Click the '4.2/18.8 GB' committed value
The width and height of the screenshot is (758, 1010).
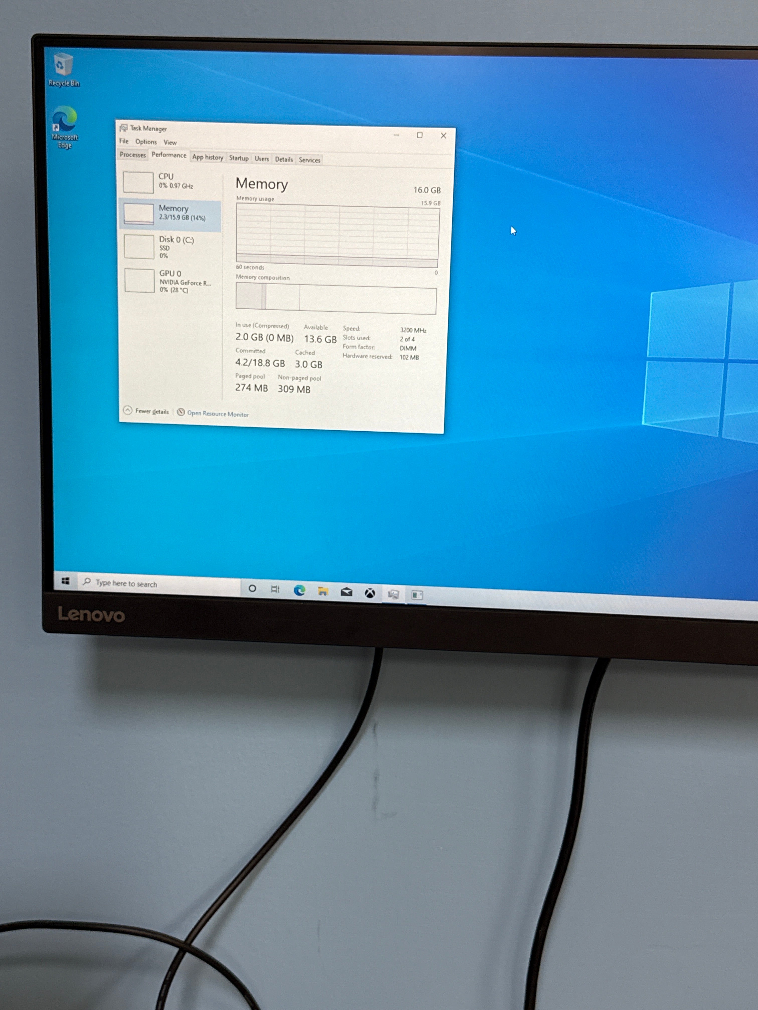pyautogui.click(x=260, y=363)
